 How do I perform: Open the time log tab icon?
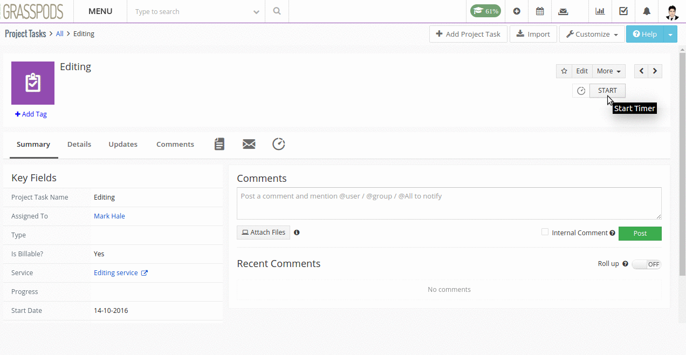[278, 144]
